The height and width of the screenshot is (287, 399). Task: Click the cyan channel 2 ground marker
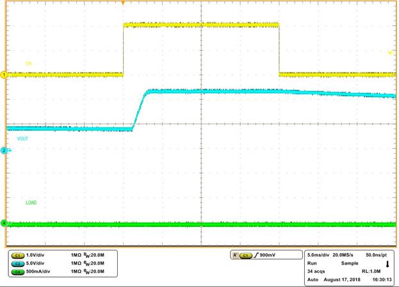(x=3, y=151)
